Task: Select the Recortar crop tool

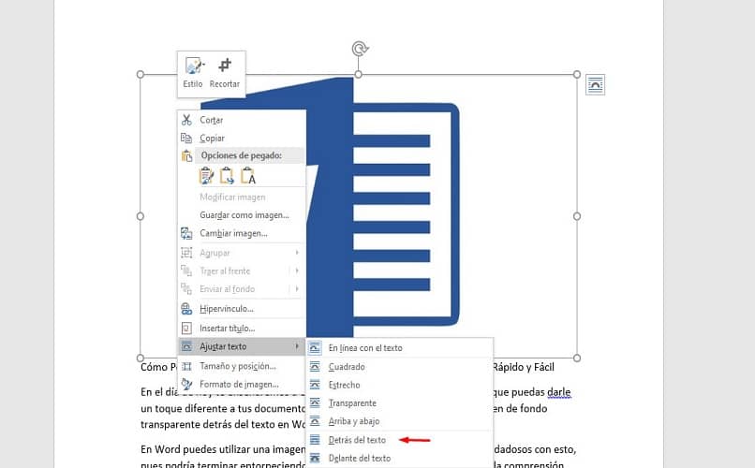Action: 225,66
